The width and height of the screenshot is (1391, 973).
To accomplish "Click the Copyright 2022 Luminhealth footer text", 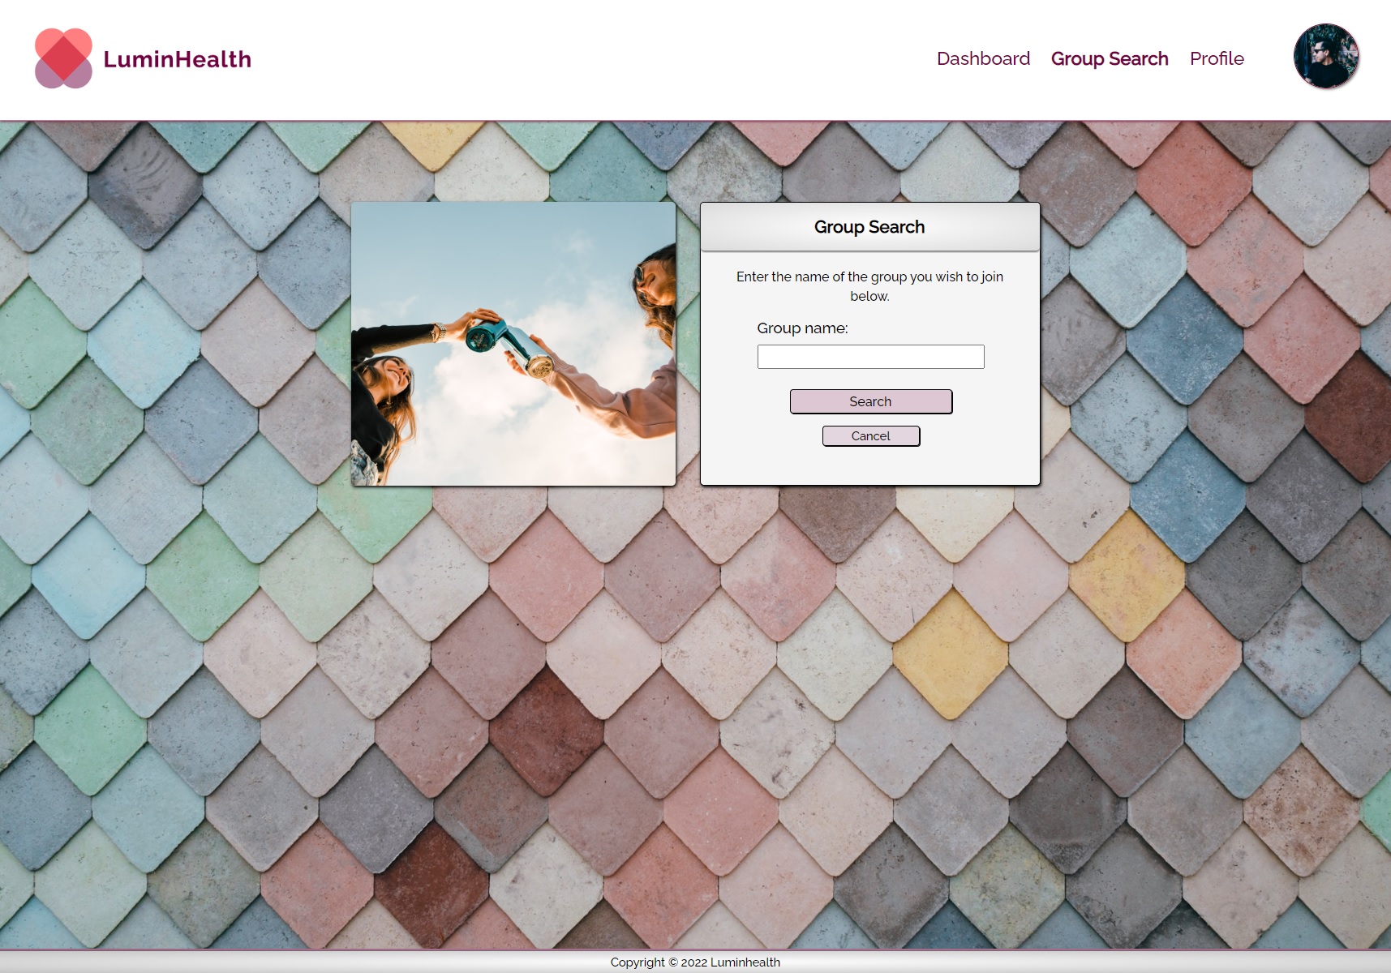I will [x=695, y=962].
